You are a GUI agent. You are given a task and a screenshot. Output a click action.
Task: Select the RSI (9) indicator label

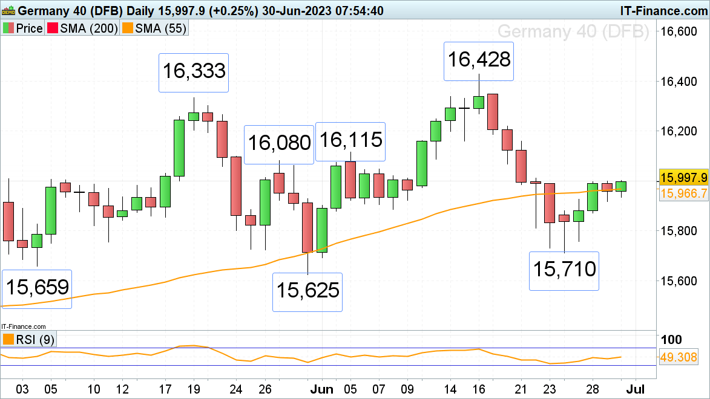coord(35,339)
